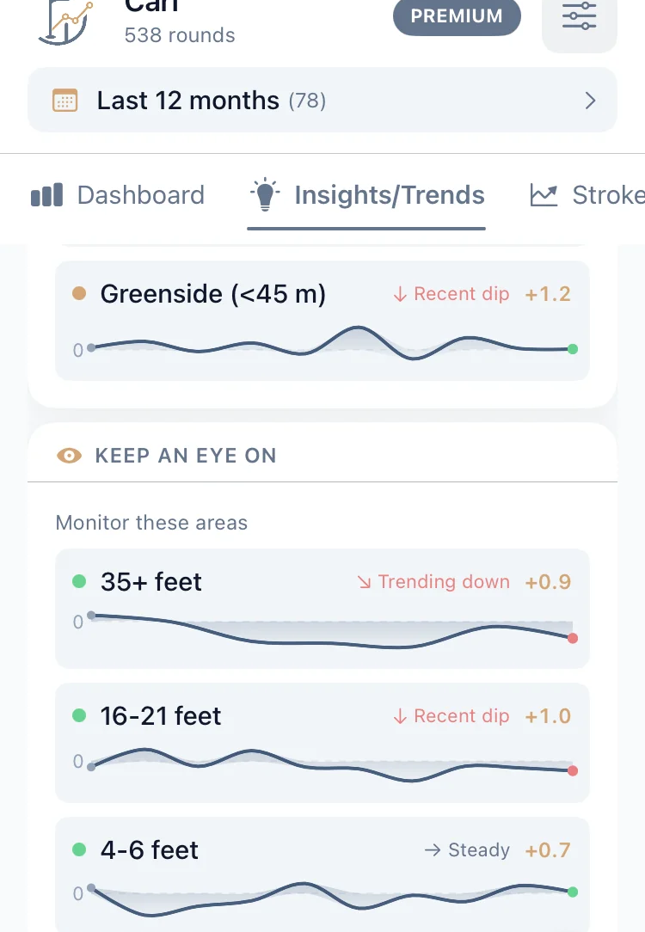Click the Recent dip arrow on Greenside

pos(399,294)
